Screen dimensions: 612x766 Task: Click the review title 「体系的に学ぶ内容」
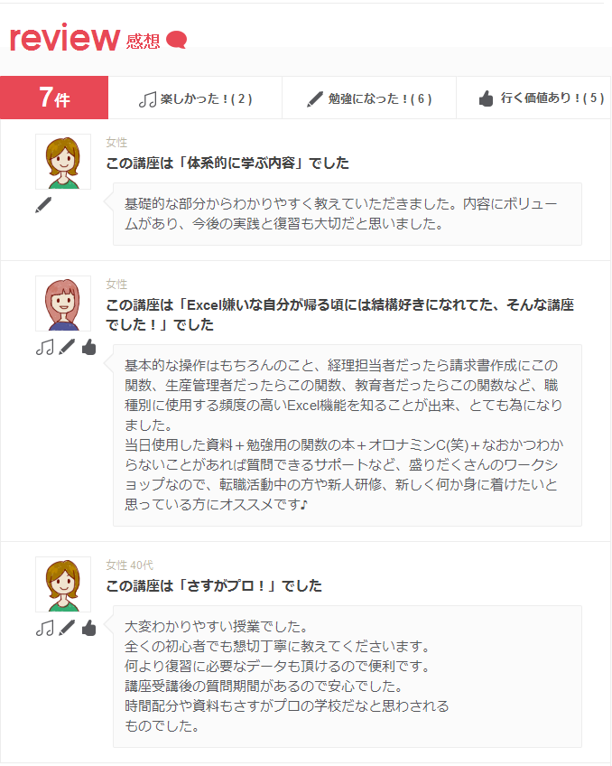pos(227,163)
